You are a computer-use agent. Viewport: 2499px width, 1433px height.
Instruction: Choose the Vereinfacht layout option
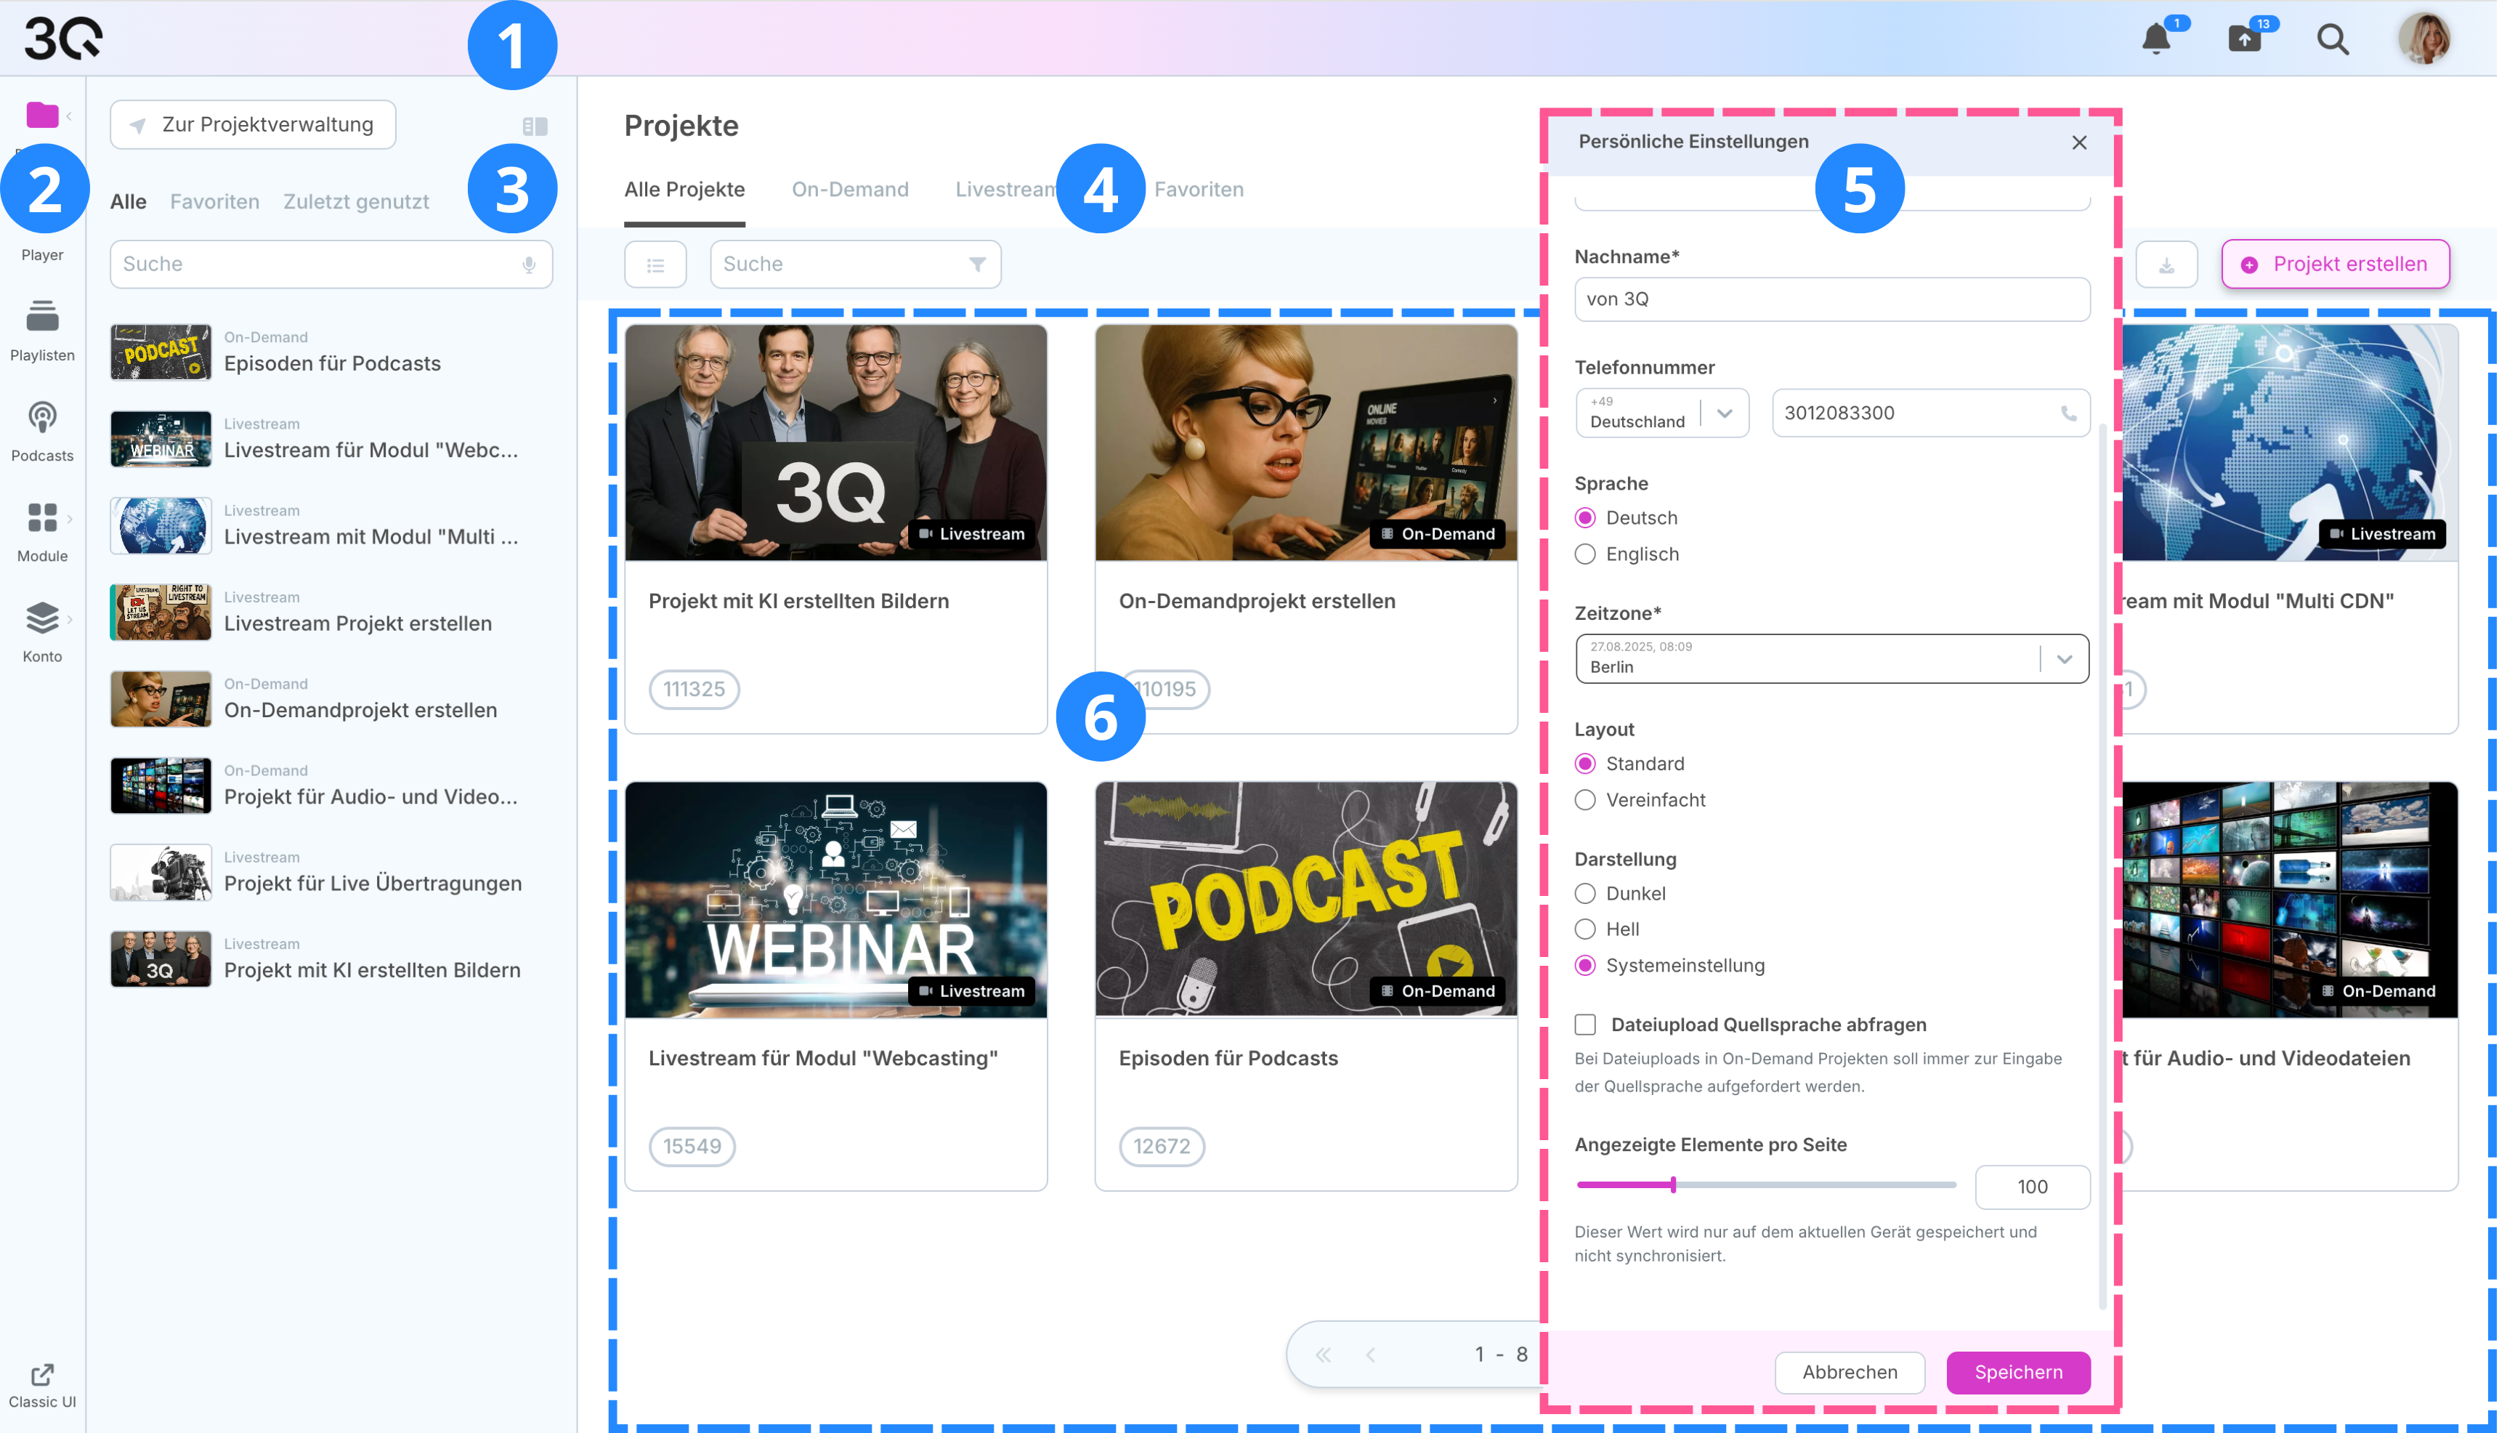[x=1585, y=800]
